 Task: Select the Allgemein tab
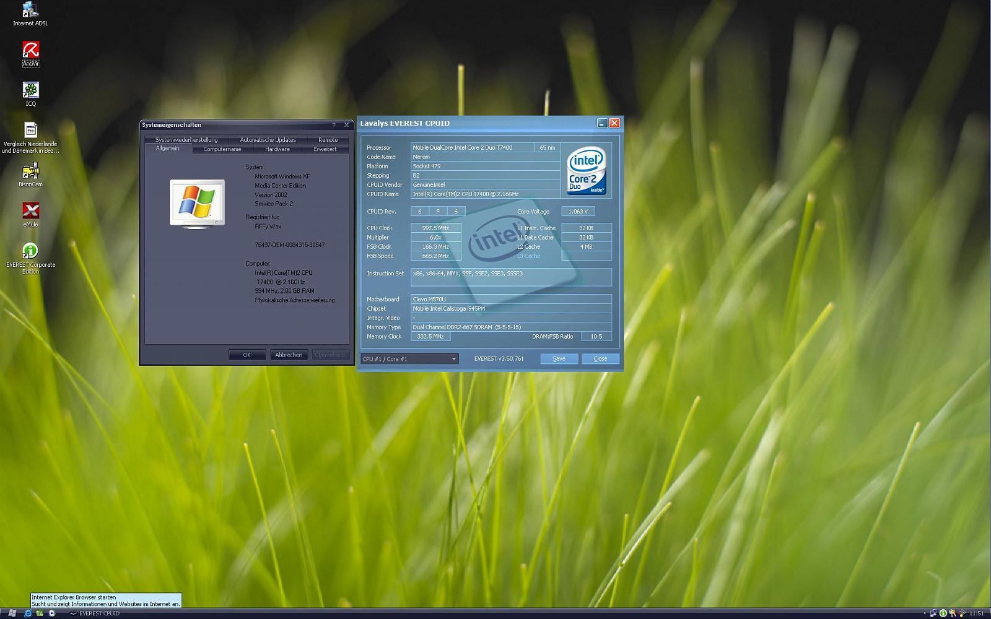(168, 149)
